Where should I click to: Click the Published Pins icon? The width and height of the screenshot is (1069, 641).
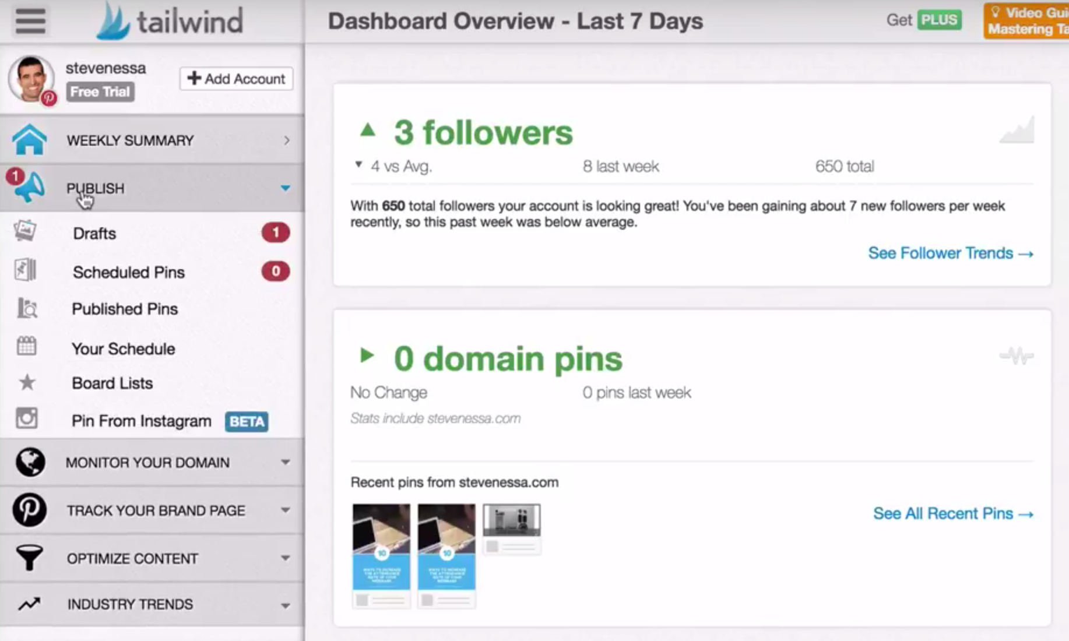click(x=27, y=308)
